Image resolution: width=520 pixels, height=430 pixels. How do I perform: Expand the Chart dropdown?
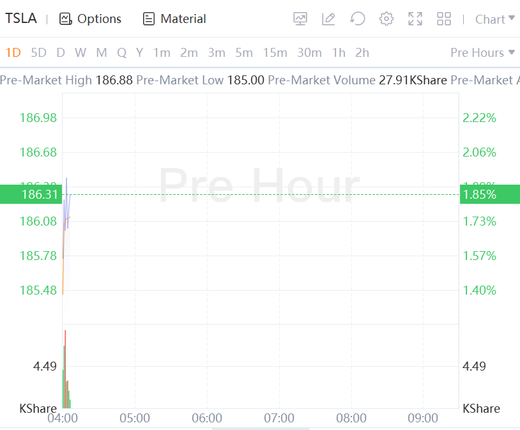[494, 19]
